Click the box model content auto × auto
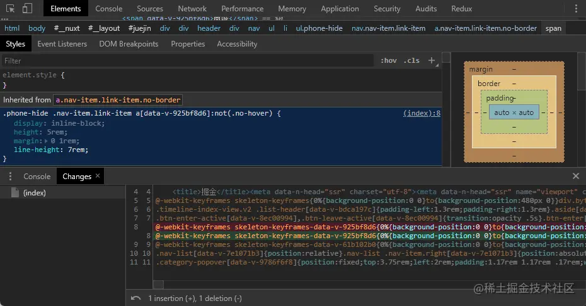The image size is (586, 306). [x=514, y=112]
